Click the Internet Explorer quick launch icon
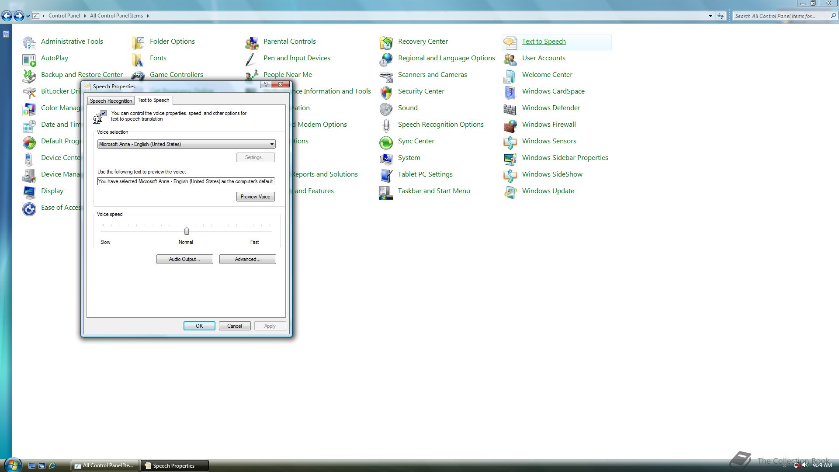This screenshot has width=839, height=472. (52, 466)
